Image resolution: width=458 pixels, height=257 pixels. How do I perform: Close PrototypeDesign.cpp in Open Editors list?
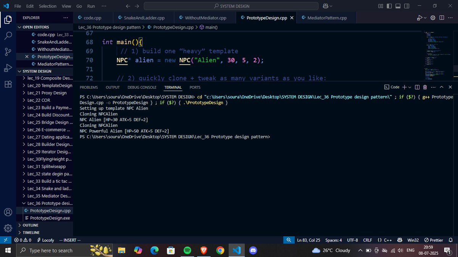click(x=27, y=57)
